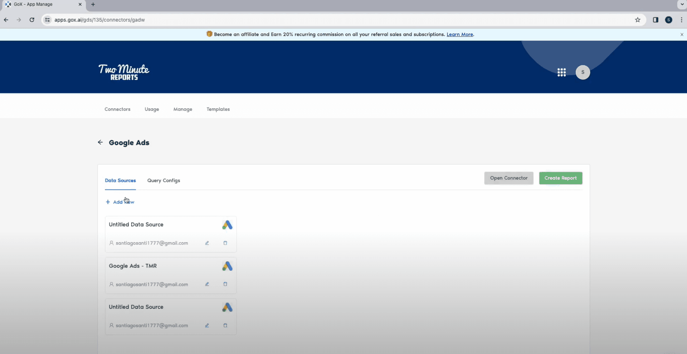Click the Create Report button
The width and height of the screenshot is (687, 354).
tap(560, 178)
